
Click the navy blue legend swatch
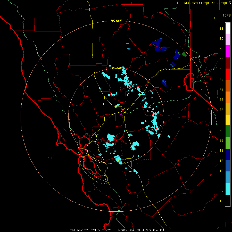coord(228,154)
